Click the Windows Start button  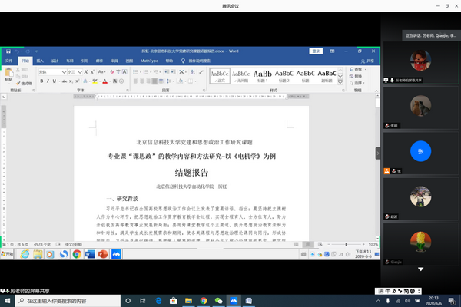(x=7, y=301)
